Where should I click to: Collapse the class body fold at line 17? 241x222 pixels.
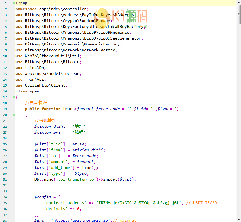(14, 97)
